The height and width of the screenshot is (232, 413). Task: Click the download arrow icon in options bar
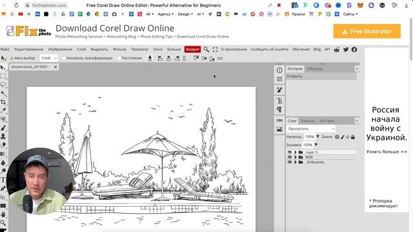click(150, 58)
